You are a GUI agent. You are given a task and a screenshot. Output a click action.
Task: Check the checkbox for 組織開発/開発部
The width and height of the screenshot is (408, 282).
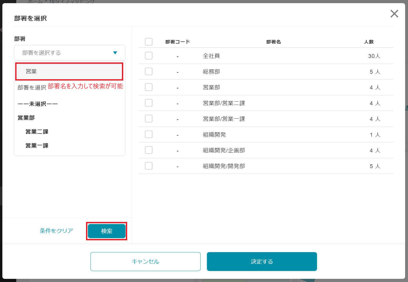point(148,166)
